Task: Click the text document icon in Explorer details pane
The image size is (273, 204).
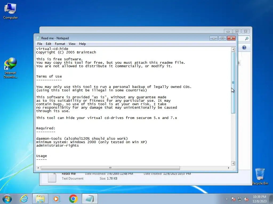Action: [52, 177]
